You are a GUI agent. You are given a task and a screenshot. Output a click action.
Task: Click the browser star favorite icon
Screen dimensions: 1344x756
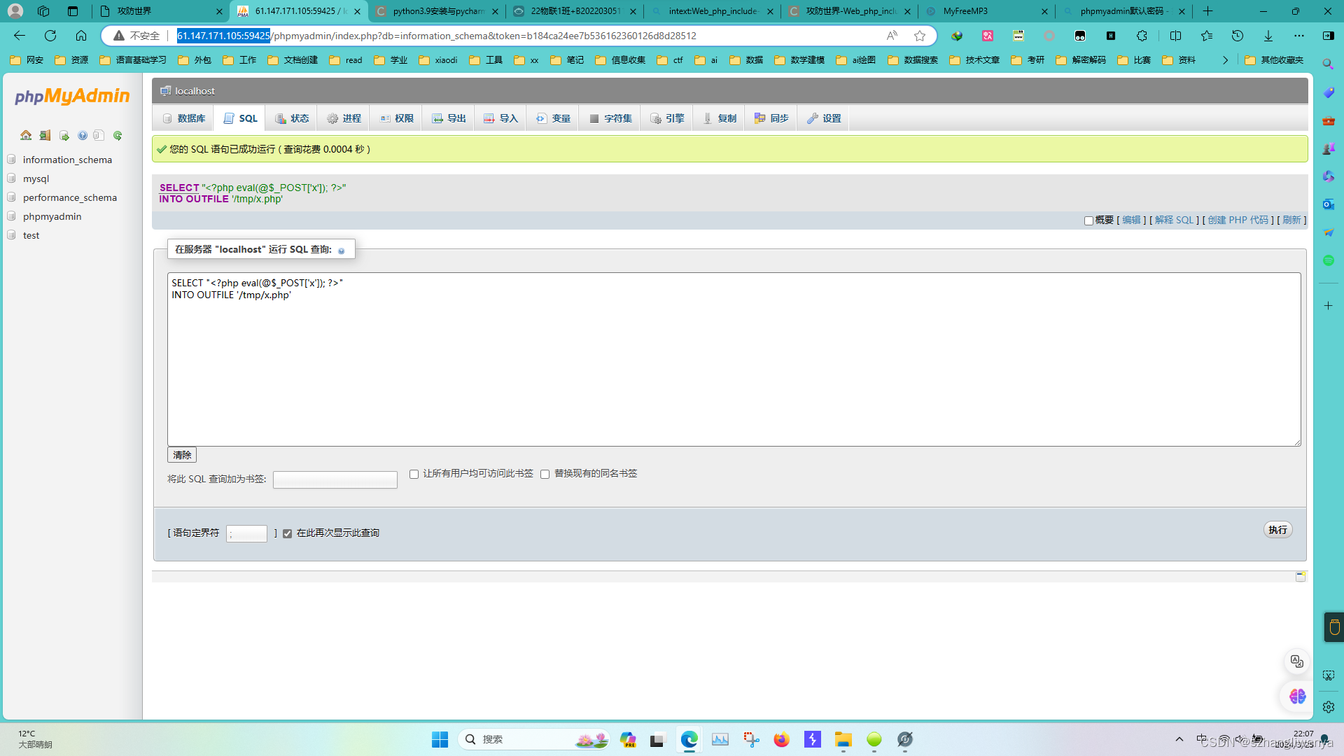920,36
